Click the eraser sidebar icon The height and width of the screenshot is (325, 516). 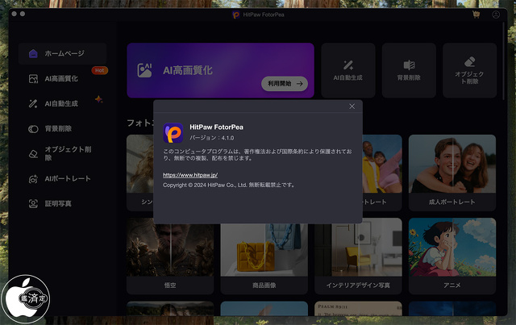tap(33, 154)
